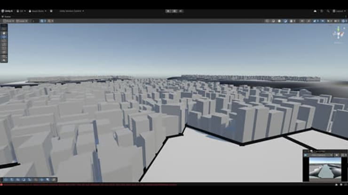Click the Step frame button
Viewport: 348px width, 195px height.
(181, 11)
